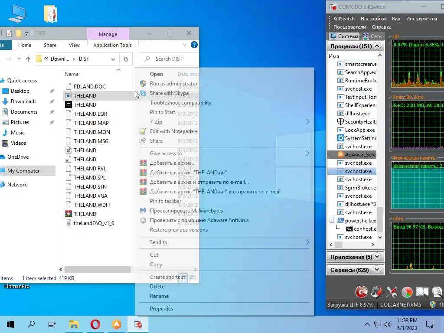Image resolution: width=444 pixels, height=333 pixels.
Task: Choose Run as administrator in context menu
Action: (x=173, y=84)
